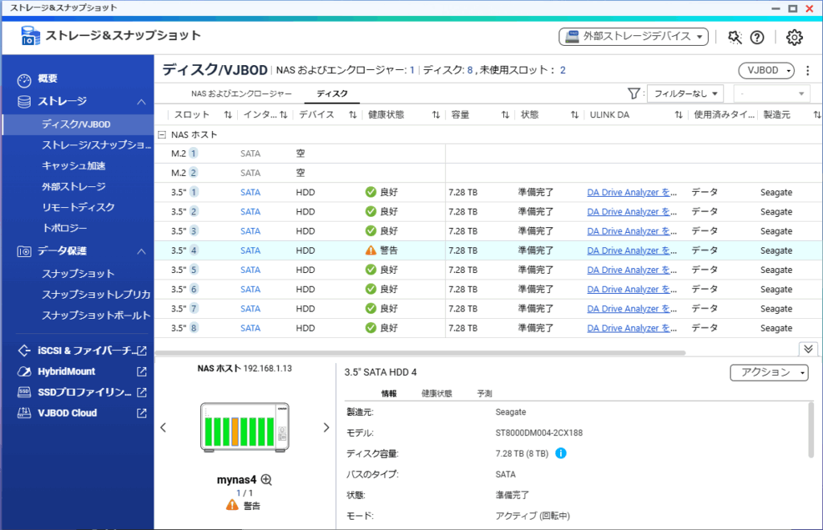This screenshot has height=530, width=823.
Task: Click the NAS enclosure thumbnail image
Action: tap(244, 427)
